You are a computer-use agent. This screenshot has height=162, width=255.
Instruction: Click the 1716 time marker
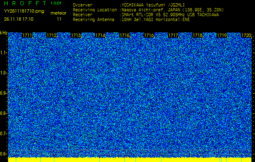[x=149, y=35]
